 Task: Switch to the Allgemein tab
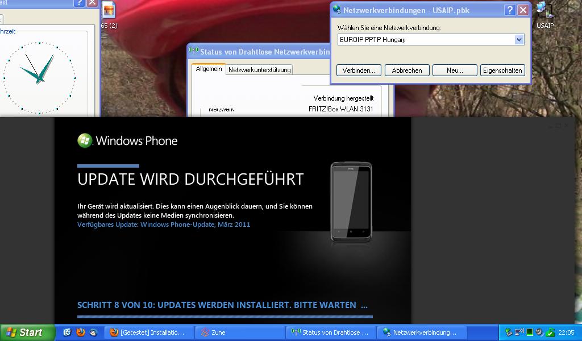pyautogui.click(x=209, y=69)
